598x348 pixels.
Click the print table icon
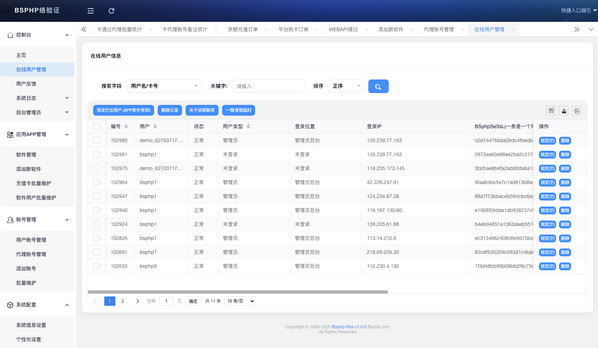click(577, 111)
